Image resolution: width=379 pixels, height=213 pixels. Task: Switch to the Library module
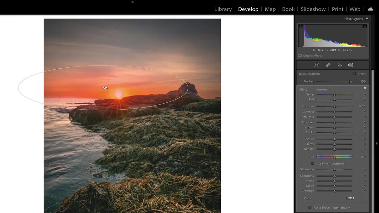(223, 9)
